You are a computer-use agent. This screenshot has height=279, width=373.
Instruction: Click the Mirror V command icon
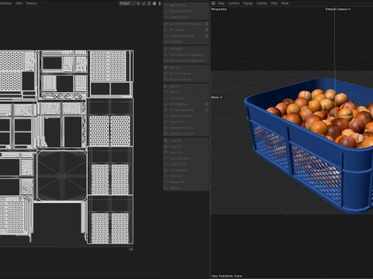166,92
